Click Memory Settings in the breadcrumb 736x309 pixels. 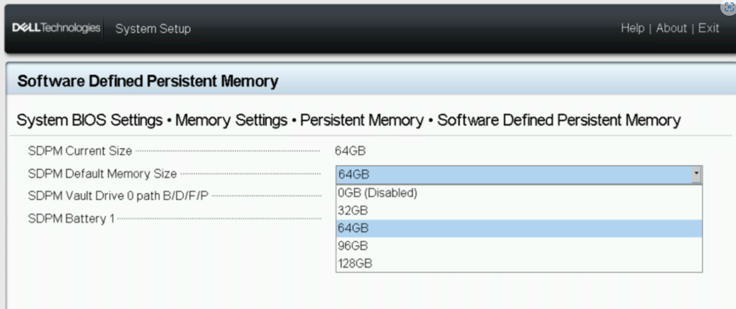(231, 120)
